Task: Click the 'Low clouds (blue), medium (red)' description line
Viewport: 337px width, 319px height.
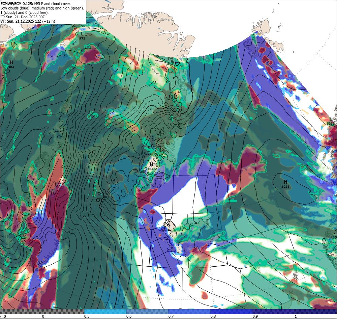Action: pyautogui.click(x=42, y=8)
